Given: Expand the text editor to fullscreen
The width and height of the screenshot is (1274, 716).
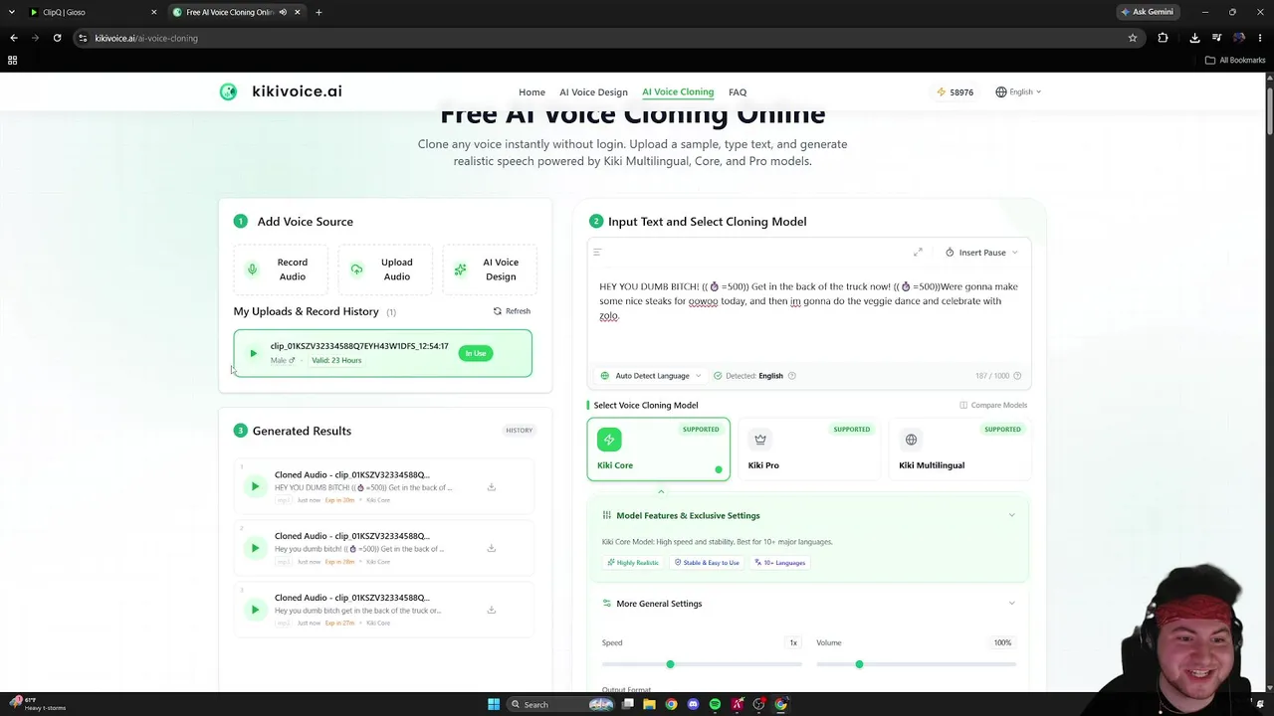Looking at the screenshot, I should (918, 253).
